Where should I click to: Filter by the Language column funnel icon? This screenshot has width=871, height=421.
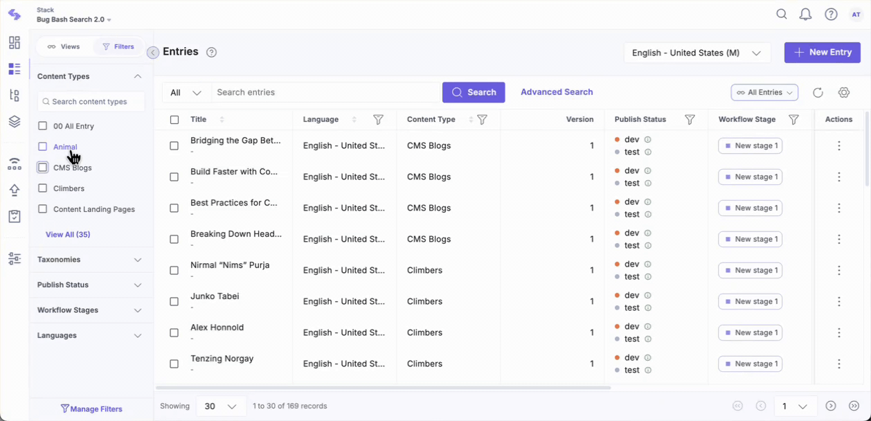(379, 120)
